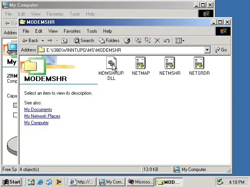Screen dimensions: 250x187
Task: Follow the My Computer link
Action: pos(36,123)
